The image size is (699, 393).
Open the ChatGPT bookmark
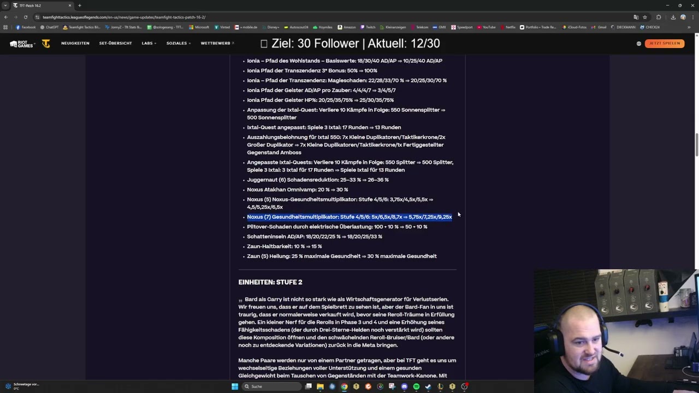tap(50, 27)
